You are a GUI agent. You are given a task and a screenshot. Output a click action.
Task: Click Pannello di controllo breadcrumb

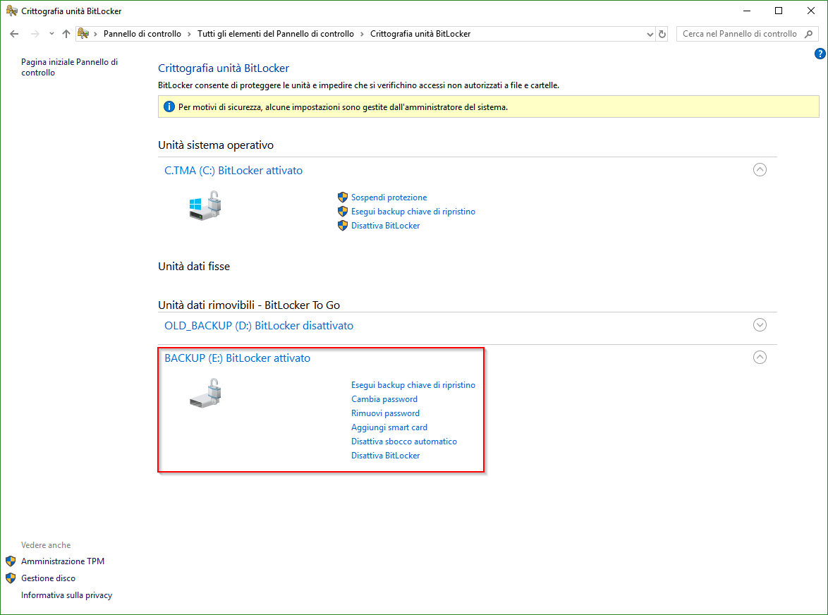(142, 34)
